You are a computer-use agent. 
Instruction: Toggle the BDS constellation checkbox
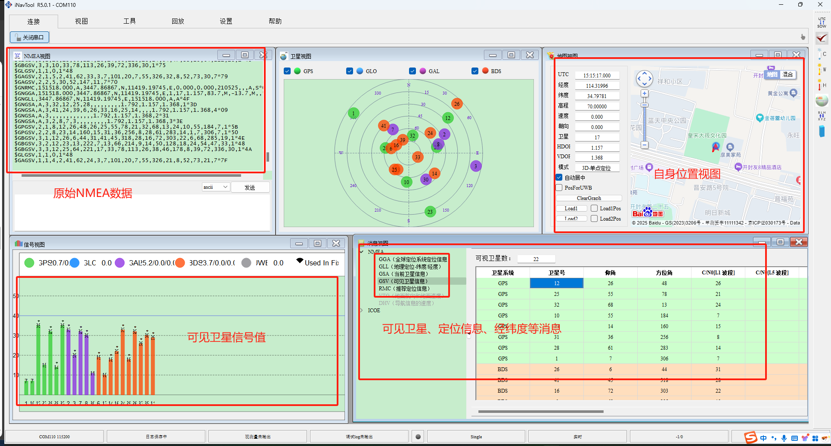[475, 71]
